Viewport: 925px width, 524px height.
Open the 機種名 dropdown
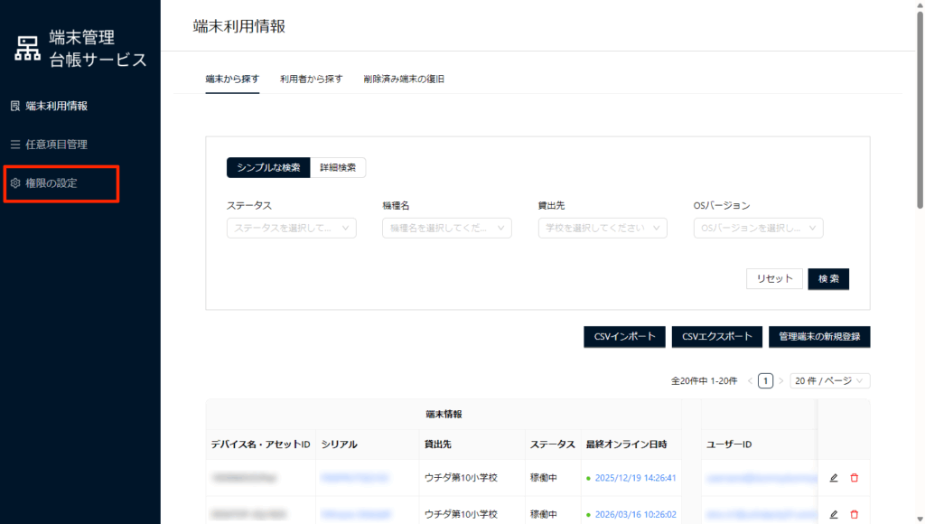click(x=446, y=229)
